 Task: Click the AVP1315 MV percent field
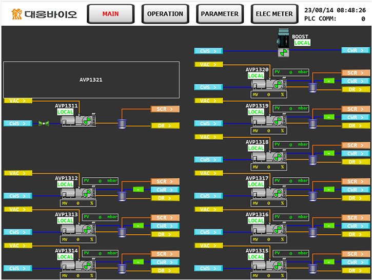coord(269,276)
